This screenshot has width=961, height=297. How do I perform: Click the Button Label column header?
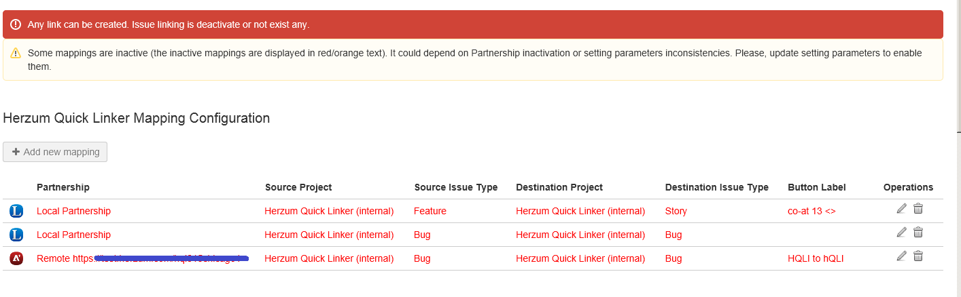[x=816, y=187]
